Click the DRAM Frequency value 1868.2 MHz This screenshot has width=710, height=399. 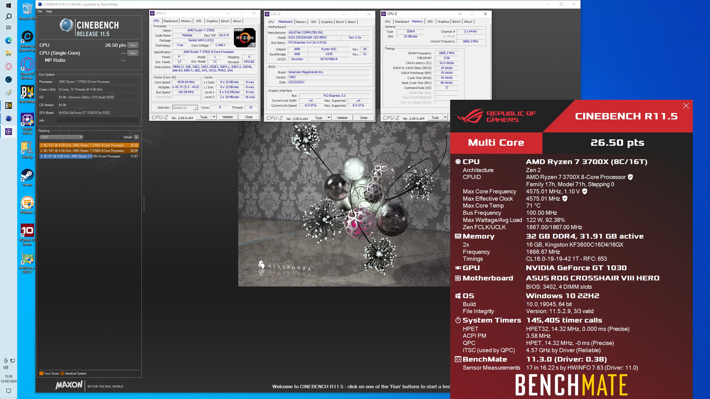point(447,53)
